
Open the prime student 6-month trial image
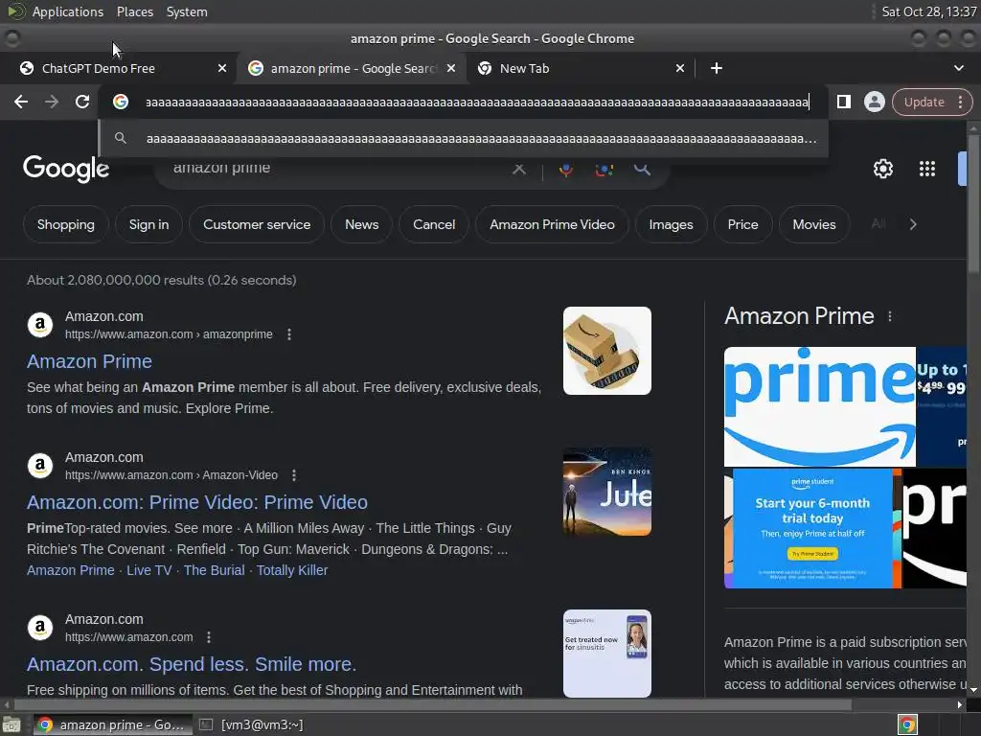point(812,528)
